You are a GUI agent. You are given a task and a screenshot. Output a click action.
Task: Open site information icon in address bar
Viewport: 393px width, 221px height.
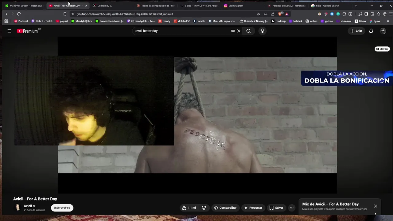[73, 14]
